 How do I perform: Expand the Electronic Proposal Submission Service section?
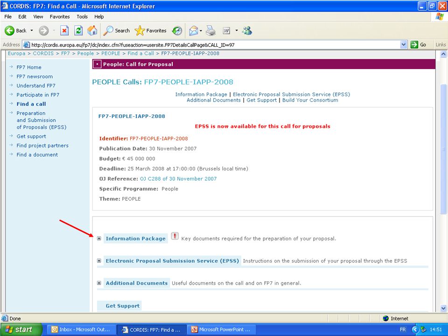(x=99, y=260)
